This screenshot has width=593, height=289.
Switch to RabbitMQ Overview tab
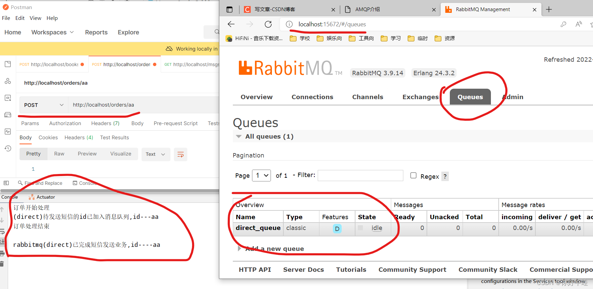click(256, 97)
